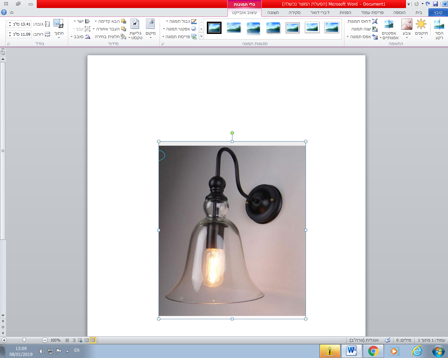Open the Review (סקירה) tab
This screenshot has height=358, width=448.
295,13
